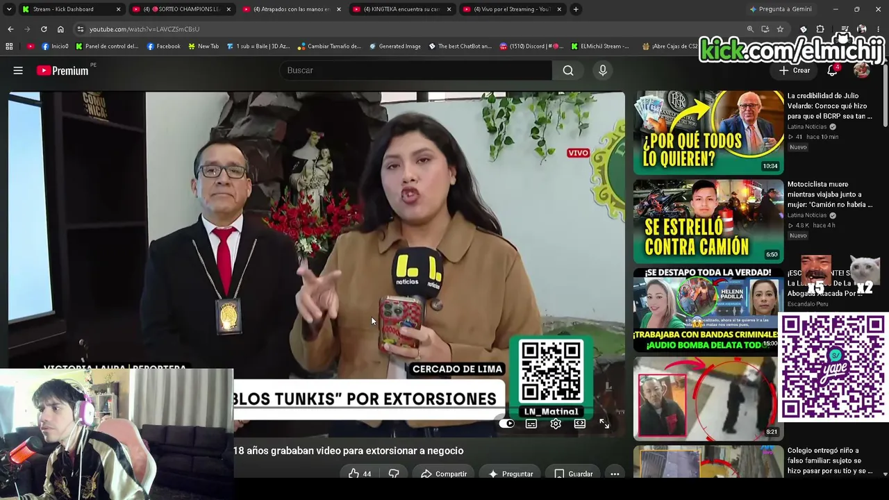Open the ELMichiJ Stream bookmark
The height and width of the screenshot is (500, 889).
tap(599, 47)
